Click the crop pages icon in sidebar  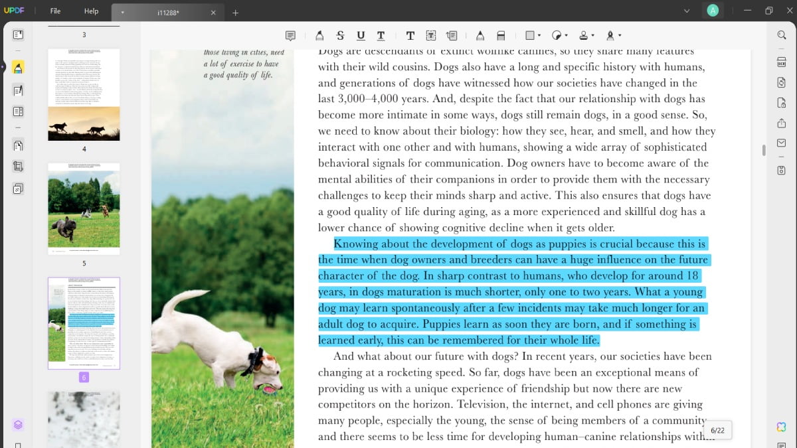click(x=18, y=167)
